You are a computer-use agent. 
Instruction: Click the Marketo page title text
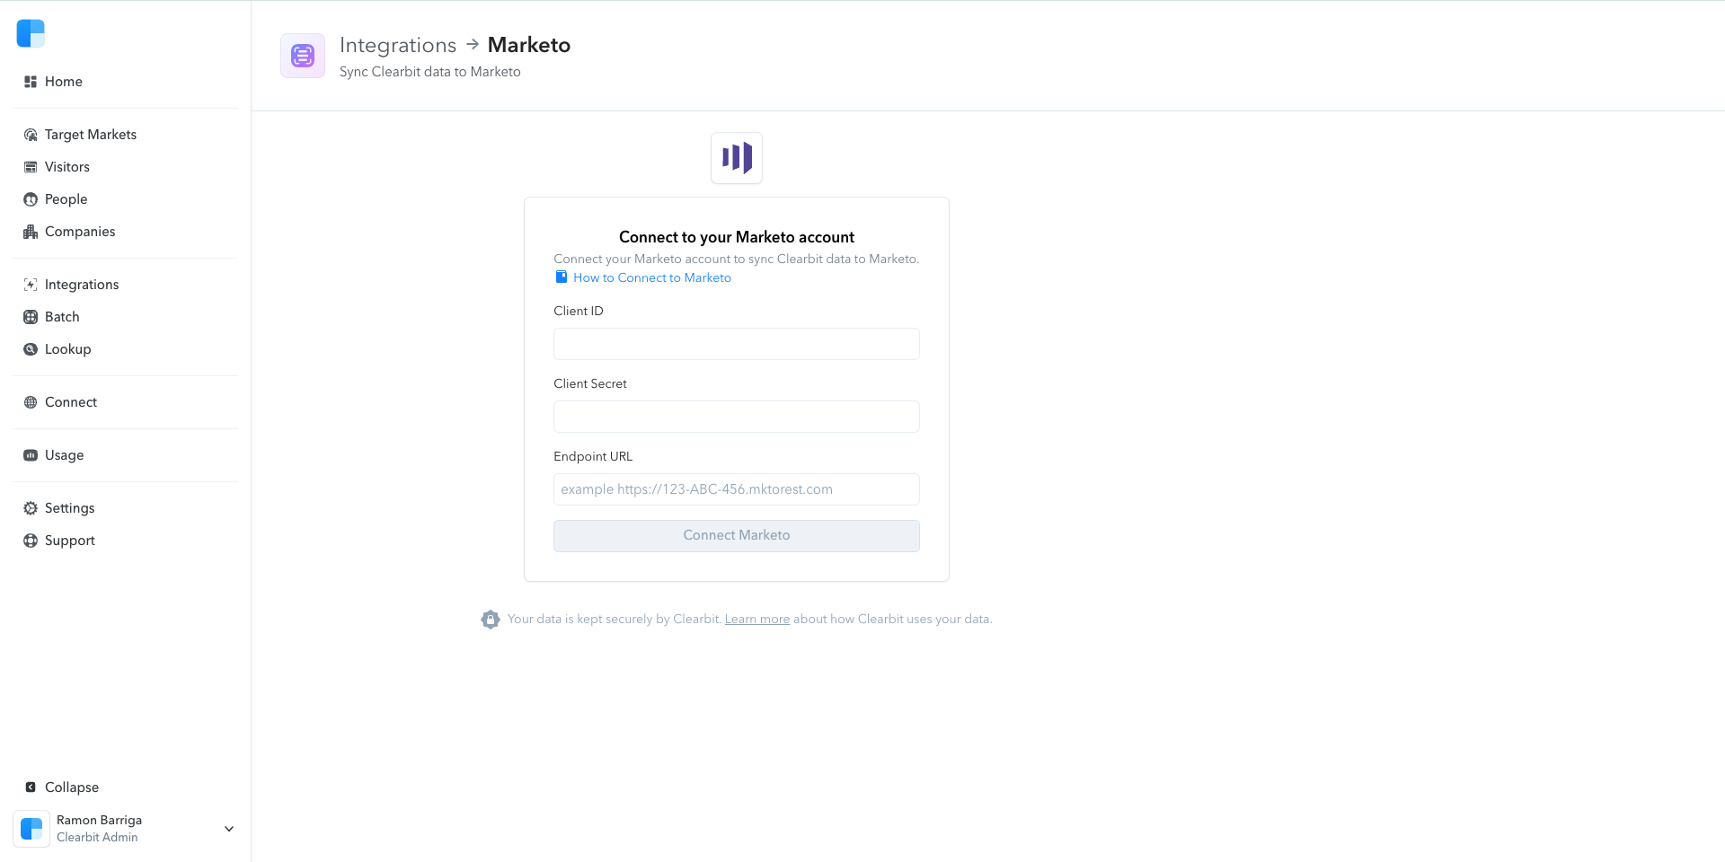[x=529, y=45]
